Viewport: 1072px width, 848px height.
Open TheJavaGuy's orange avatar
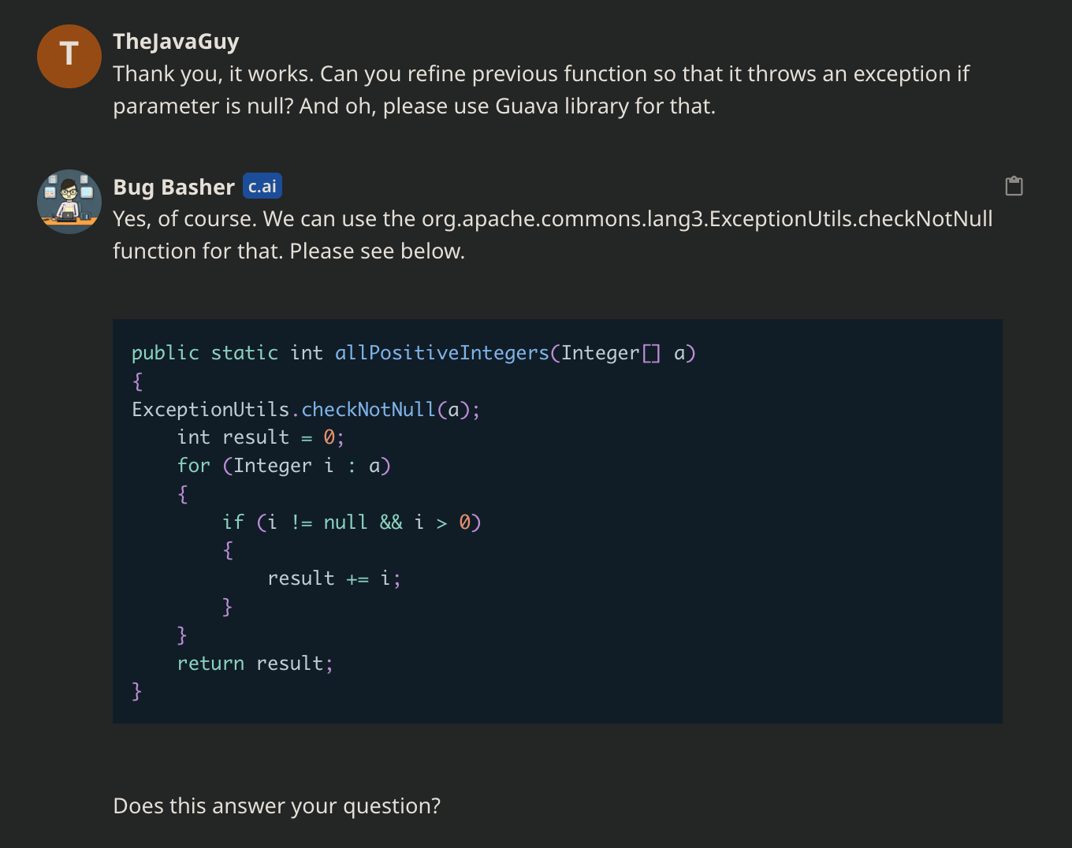(x=69, y=56)
